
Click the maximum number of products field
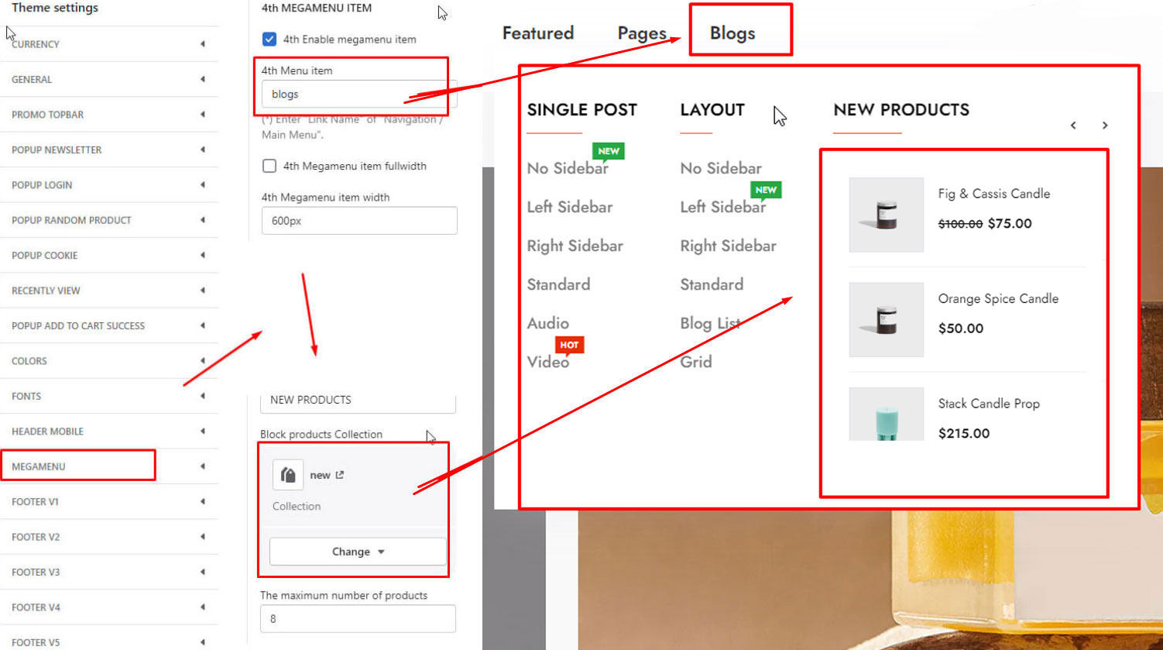(358, 619)
